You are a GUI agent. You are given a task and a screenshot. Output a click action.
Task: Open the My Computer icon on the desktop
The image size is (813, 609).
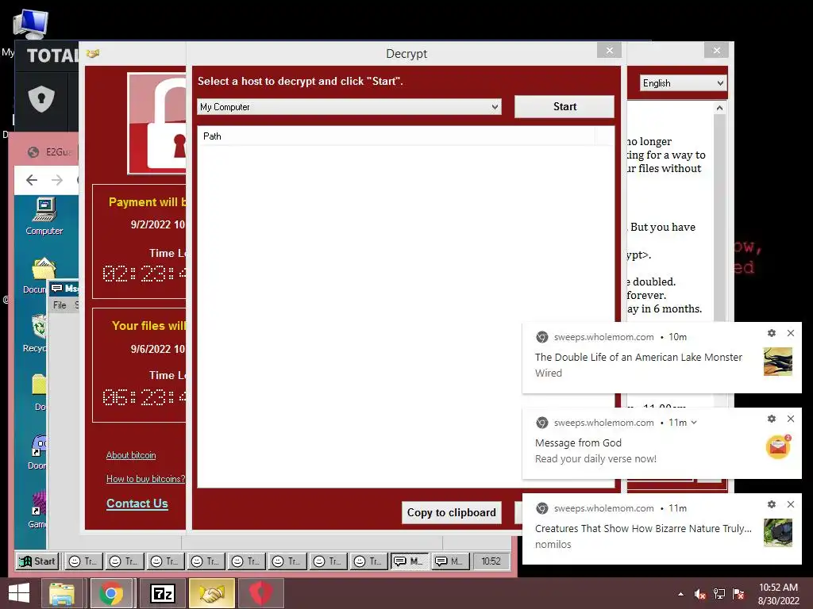pos(30,25)
